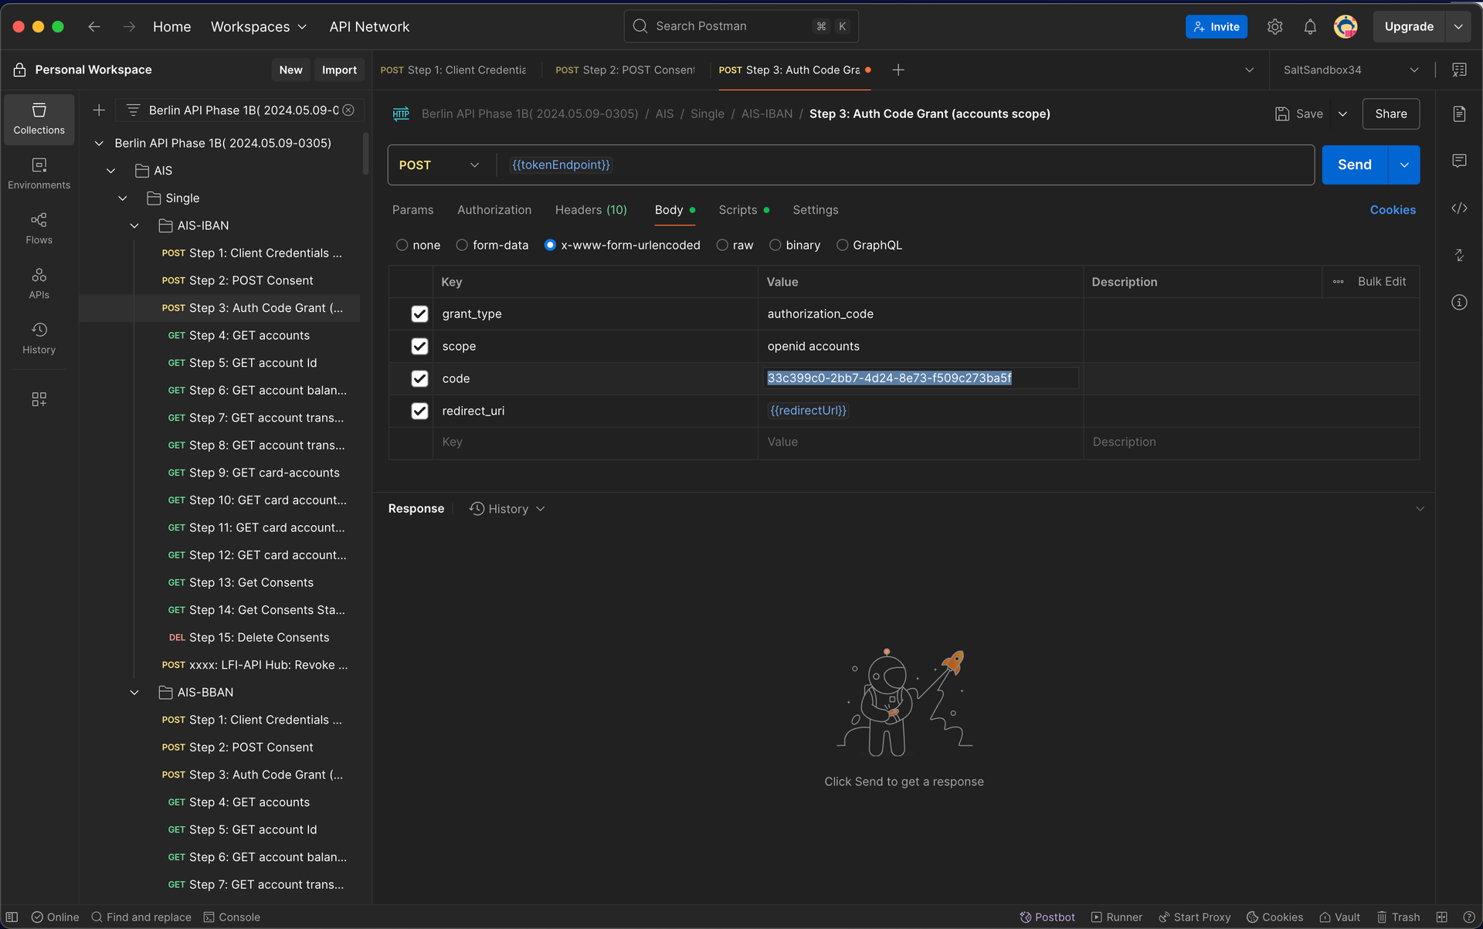Viewport: 1483px width, 929px height.
Task: Open Step 4: GET accounts in AIS-IBAN
Action: [x=249, y=336]
